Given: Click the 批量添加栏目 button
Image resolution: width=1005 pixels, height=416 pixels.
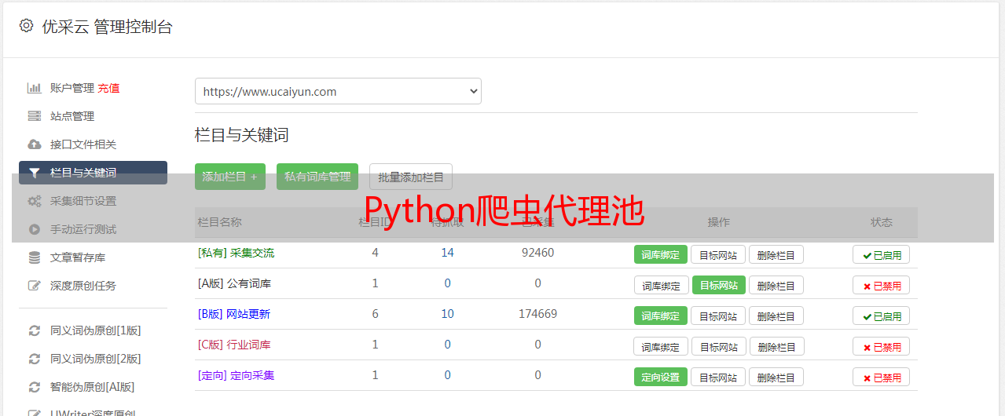Looking at the screenshot, I should tap(411, 177).
